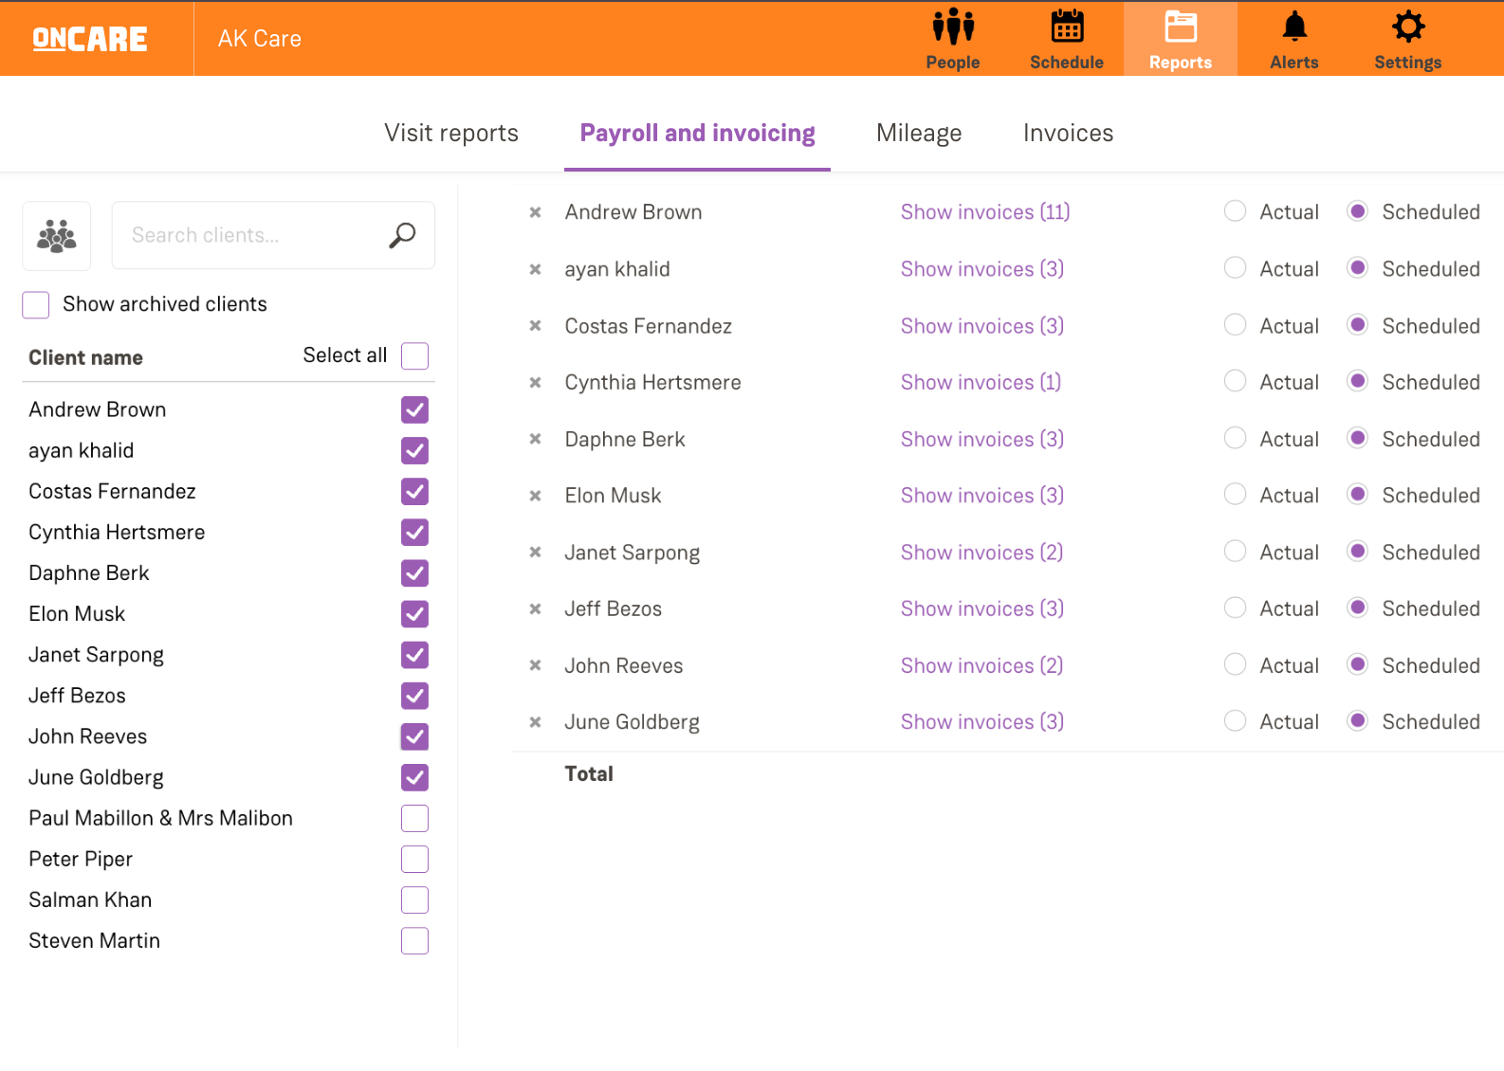Screen dimensions: 1504x1071
Task: Switch to the Visit reports tab
Action: pos(451,134)
